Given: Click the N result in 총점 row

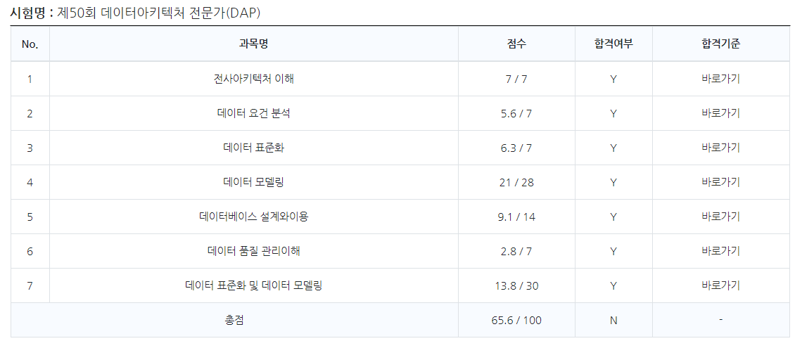Looking at the screenshot, I should point(613,320).
